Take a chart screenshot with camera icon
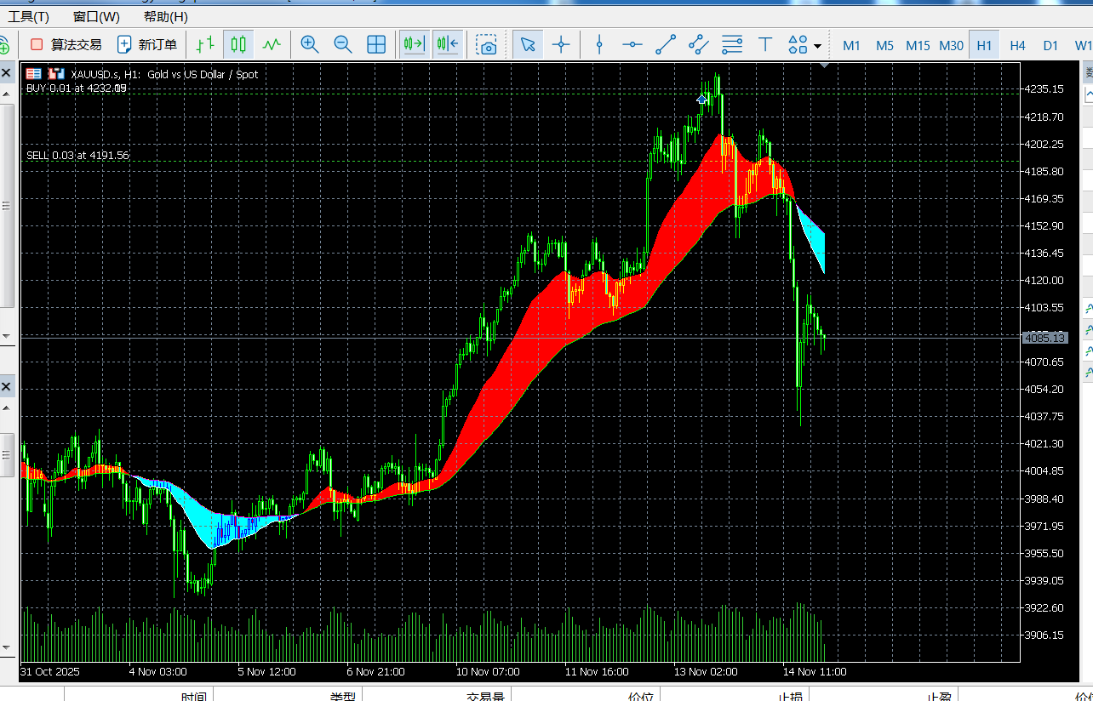The image size is (1093, 701). point(486,45)
